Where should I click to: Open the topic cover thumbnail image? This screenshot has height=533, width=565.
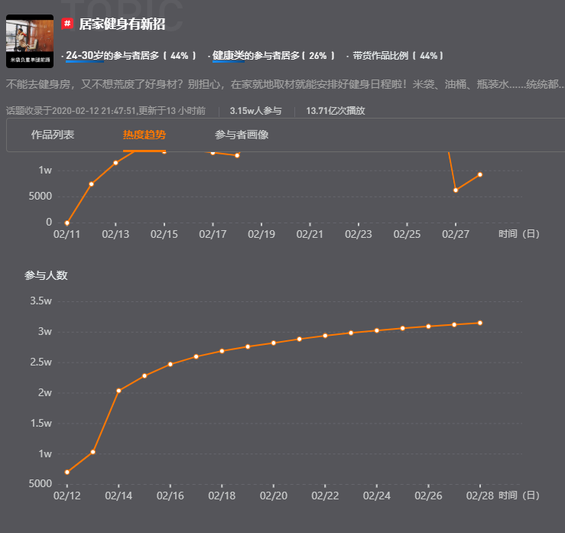coord(30,41)
